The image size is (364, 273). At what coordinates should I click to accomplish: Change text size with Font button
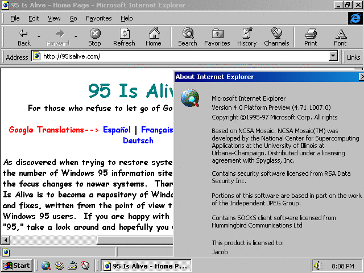pos(340,37)
